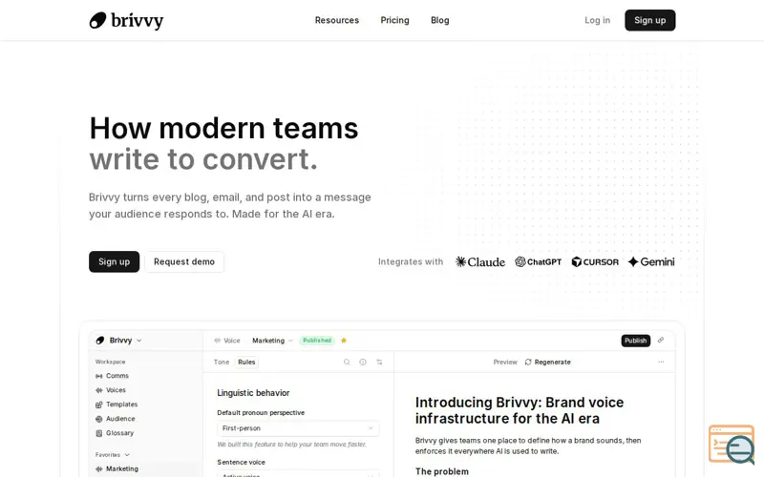This screenshot has height=477, width=764.
Task: Open Audience in the workspace sidebar
Action: [115, 419]
